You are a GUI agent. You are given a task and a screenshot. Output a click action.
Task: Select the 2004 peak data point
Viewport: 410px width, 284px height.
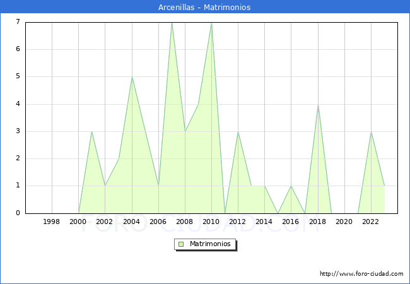(x=132, y=77)
